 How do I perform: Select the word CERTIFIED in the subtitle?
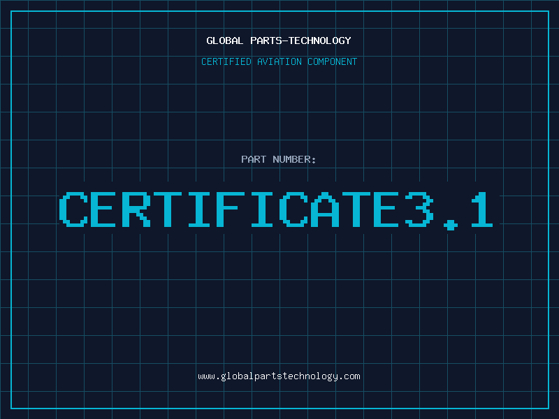(x=227, y=61)
